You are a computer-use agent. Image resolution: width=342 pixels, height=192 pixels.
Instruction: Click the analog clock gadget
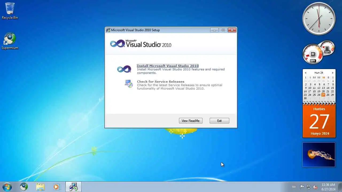click(x=319, y=18)
